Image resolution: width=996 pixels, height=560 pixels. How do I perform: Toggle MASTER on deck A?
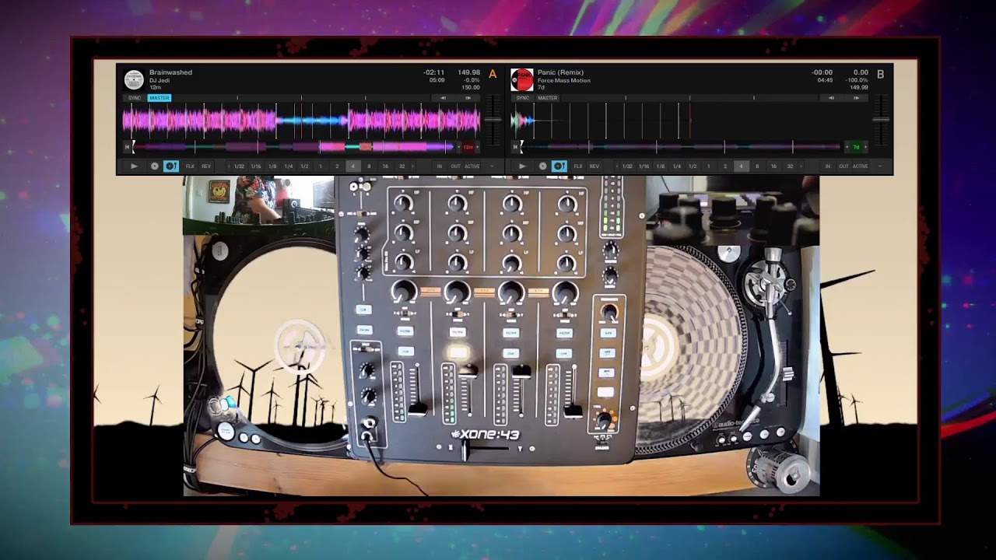pyautogui.click(x=160, y=98)
